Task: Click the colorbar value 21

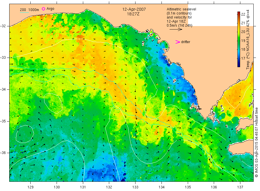Action: click(x=243, y=23)
